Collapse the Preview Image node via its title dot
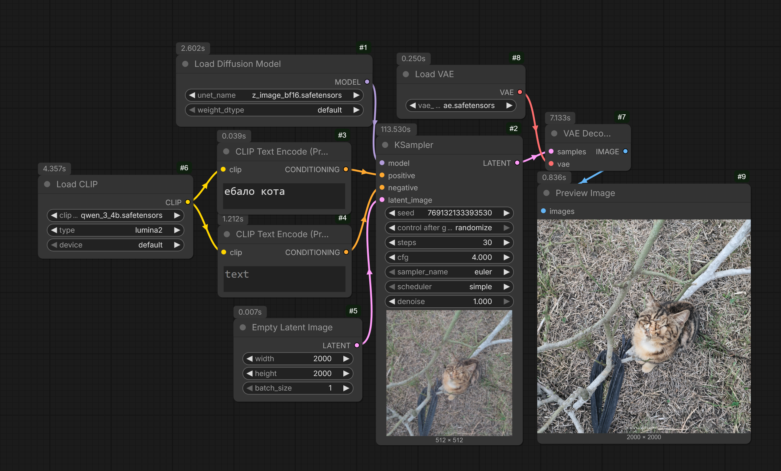The width and height of the screenshot is (781, 471). (x=546, y=193)
